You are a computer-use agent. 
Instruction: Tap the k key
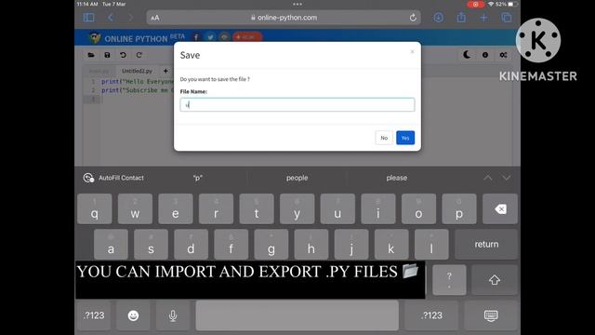(391, 244)
